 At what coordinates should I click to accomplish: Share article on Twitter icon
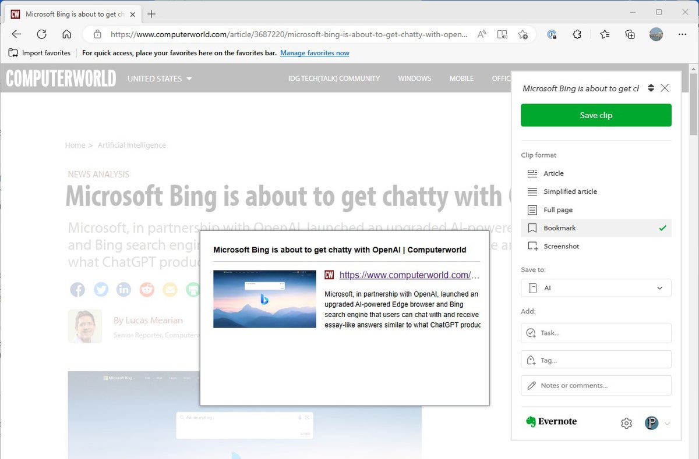[x=101, y=289]
